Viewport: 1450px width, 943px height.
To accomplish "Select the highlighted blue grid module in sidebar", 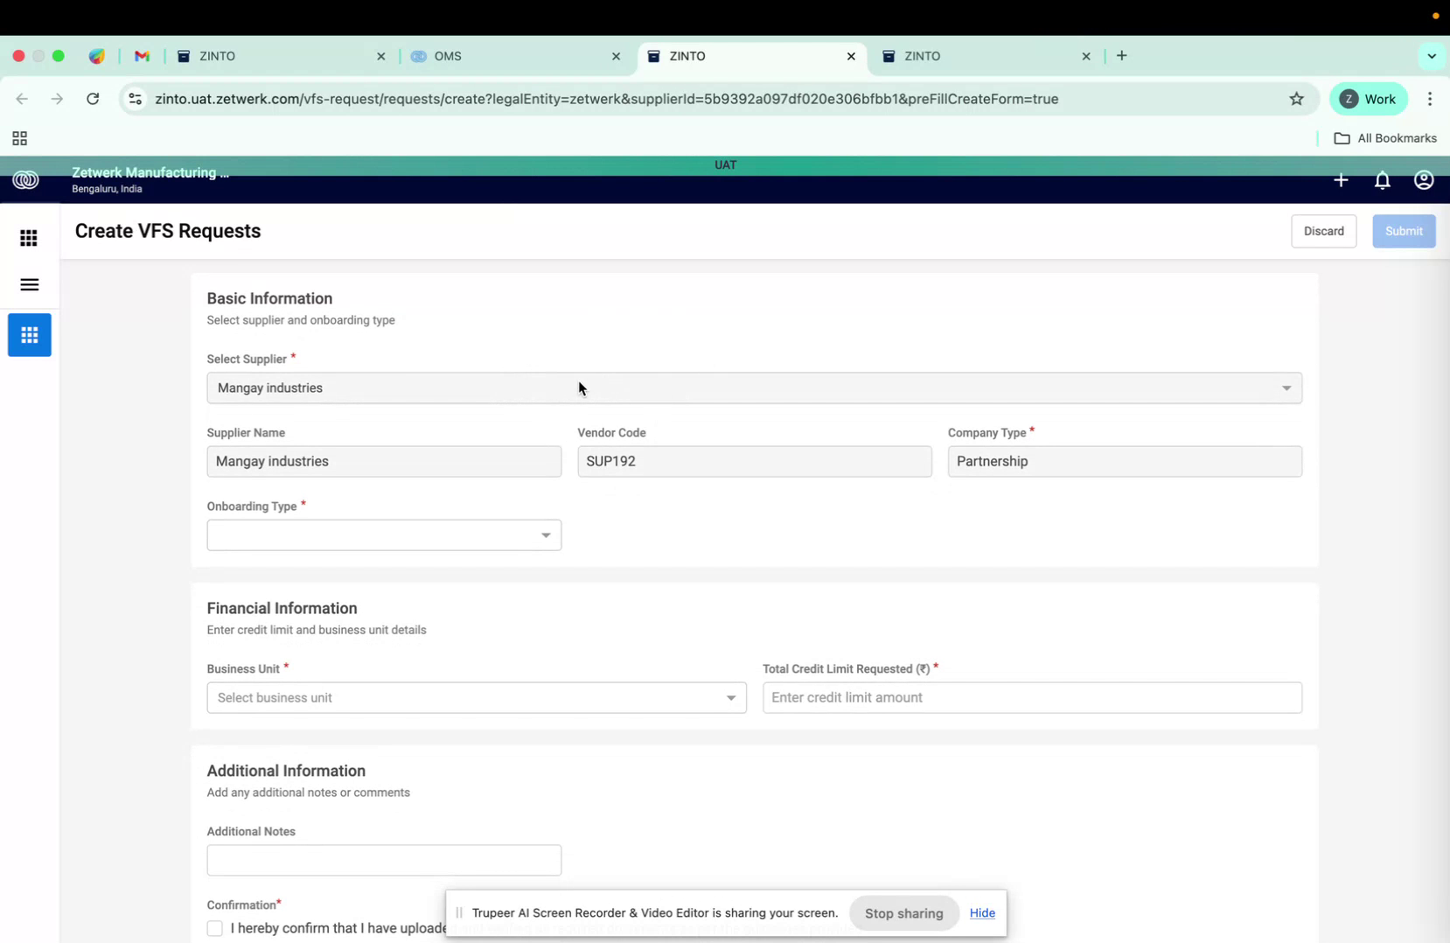I will point(29,335).
